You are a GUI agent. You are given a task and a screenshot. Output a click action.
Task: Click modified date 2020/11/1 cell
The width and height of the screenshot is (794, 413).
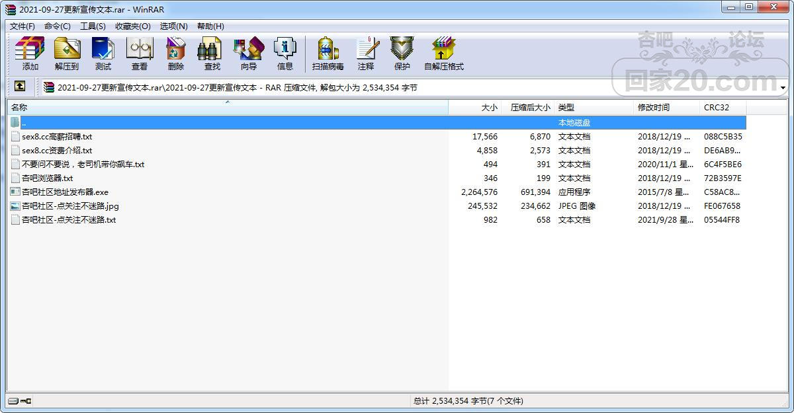(x=666, y=164)
